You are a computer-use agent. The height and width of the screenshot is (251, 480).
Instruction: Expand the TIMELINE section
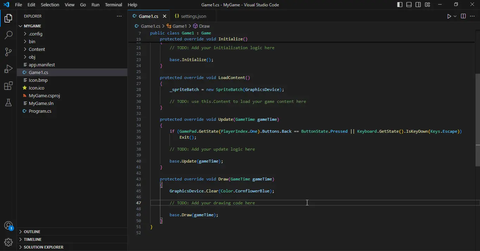point(72,239)
